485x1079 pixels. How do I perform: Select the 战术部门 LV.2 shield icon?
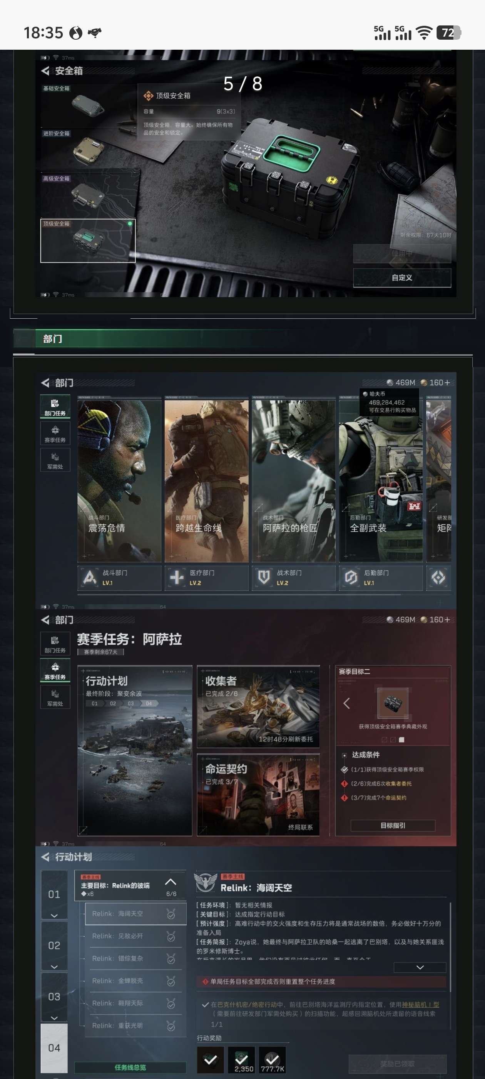[264, 578]
